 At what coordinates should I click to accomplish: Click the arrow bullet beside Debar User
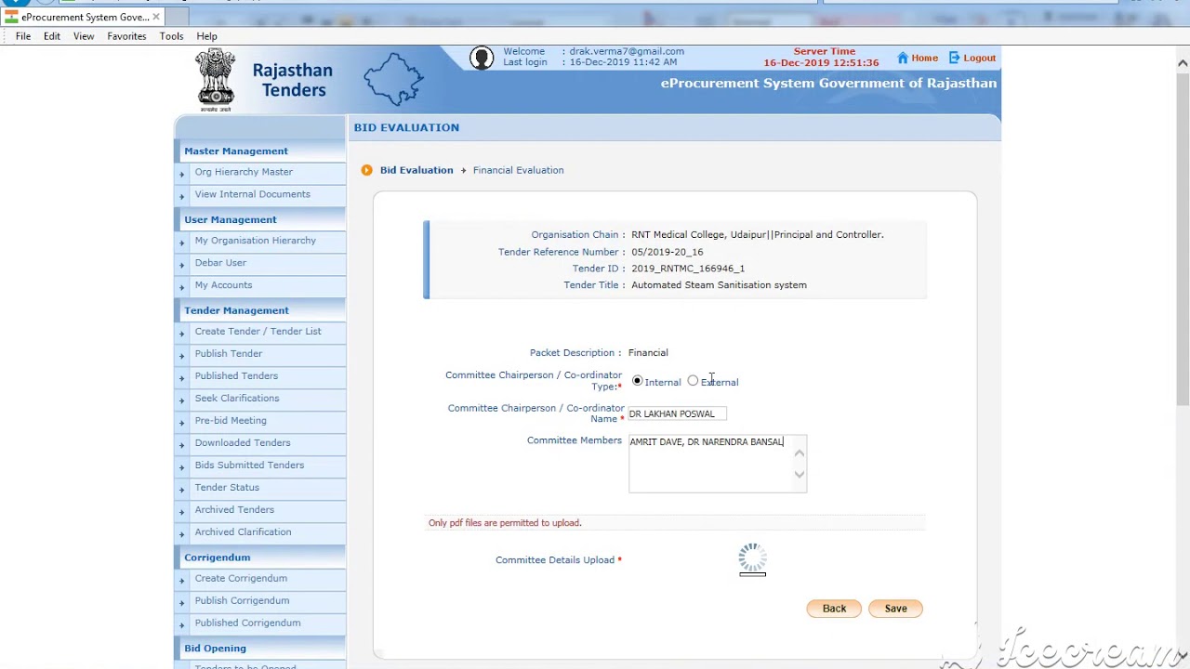click(x=182, y=265)
